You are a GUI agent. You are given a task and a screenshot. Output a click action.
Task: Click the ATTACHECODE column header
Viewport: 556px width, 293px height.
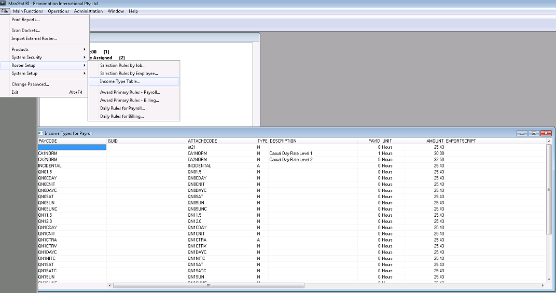pos(221,141)
